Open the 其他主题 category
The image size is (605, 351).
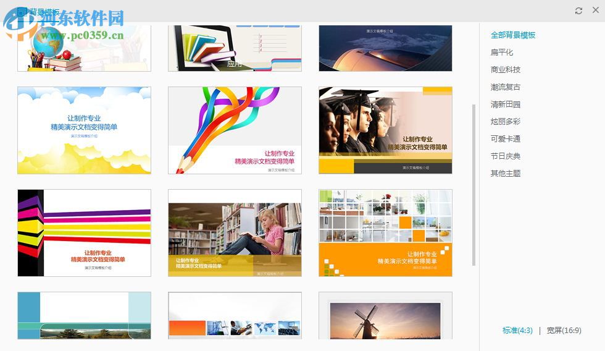click(x=506, y=174)
